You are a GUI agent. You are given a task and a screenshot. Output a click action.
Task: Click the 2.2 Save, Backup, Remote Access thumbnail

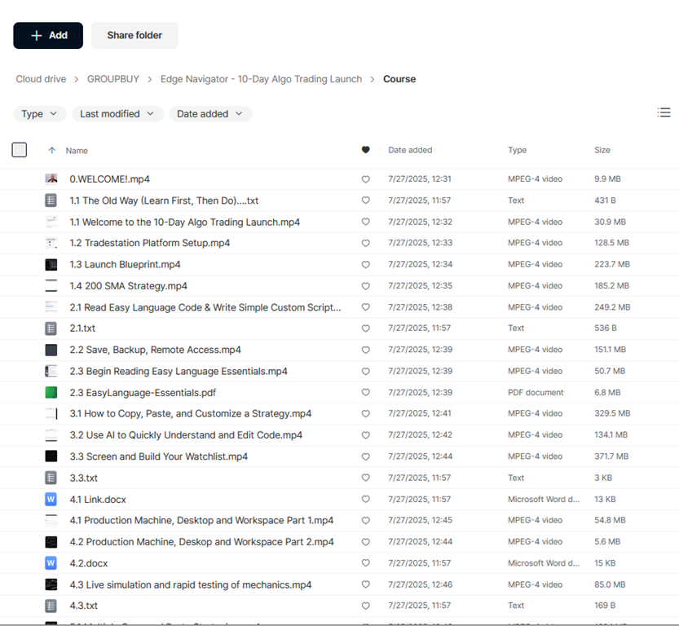click(51, 350)
